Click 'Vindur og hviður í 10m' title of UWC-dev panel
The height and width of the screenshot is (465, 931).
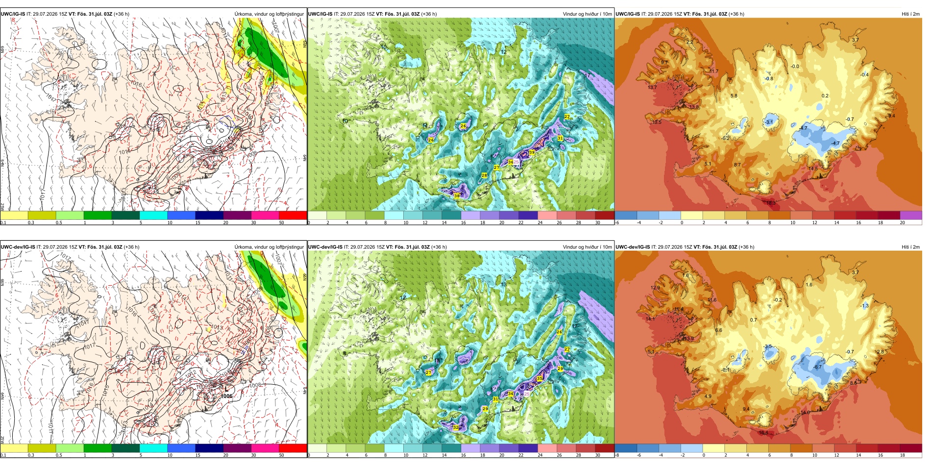[587, 247]
